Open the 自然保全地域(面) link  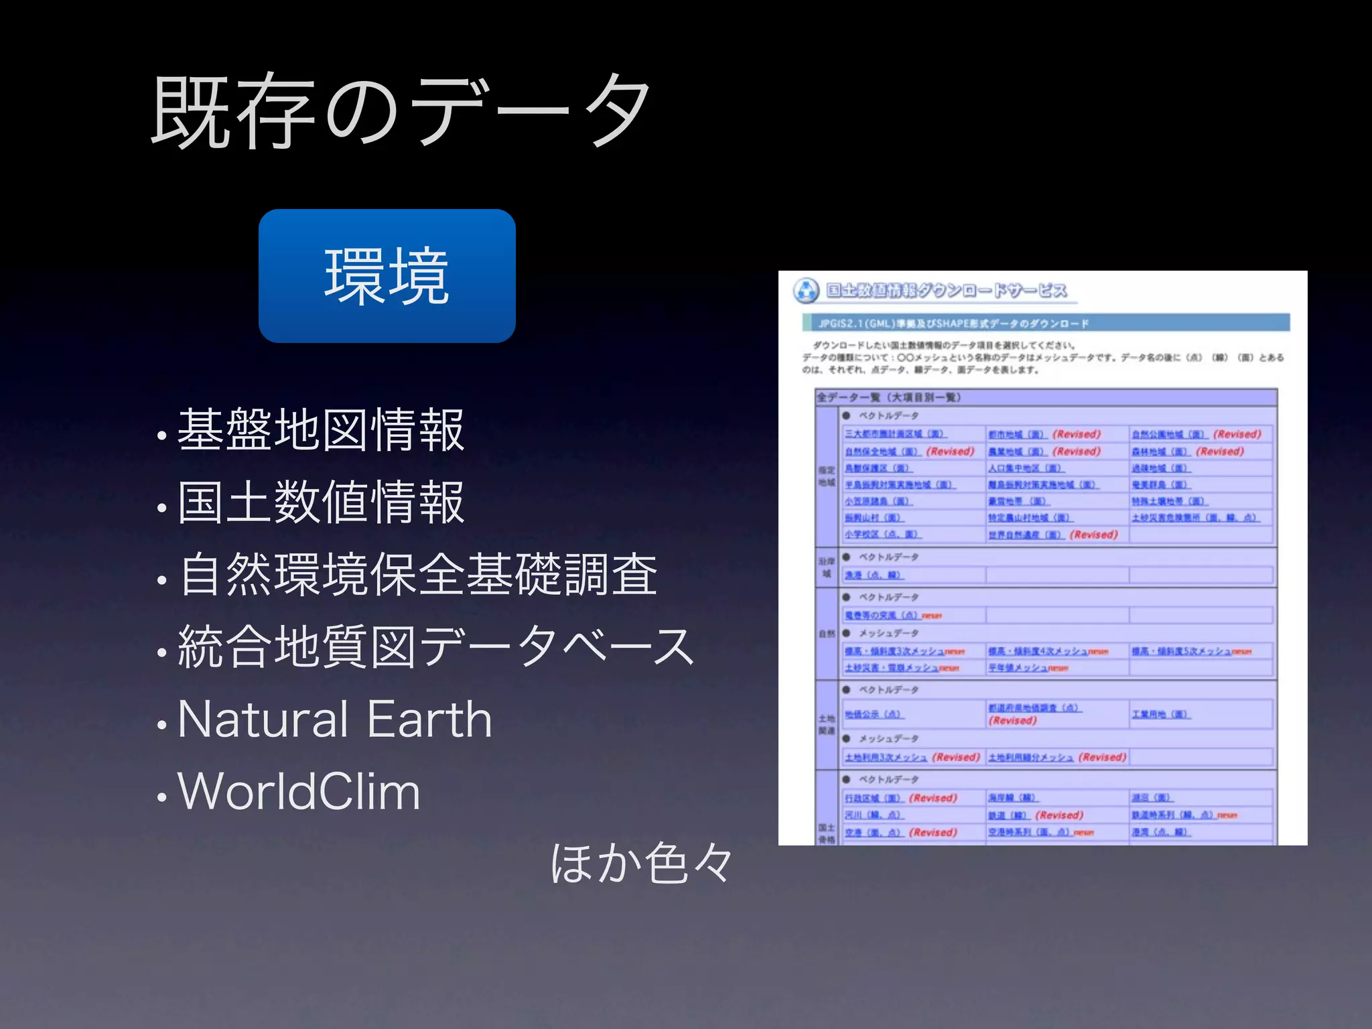tap(883, 452)
